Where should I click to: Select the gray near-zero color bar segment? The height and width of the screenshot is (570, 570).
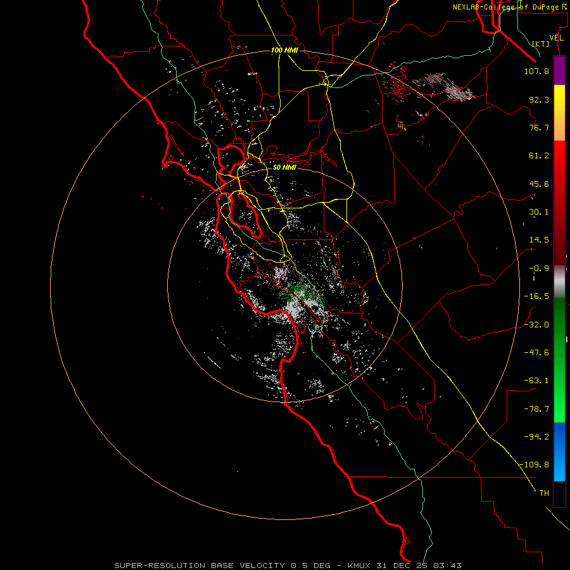click(x=559, y=282)
